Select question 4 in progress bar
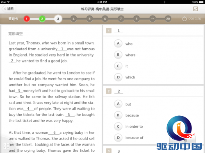Screen dimensions: 205x153 point(74,19)
